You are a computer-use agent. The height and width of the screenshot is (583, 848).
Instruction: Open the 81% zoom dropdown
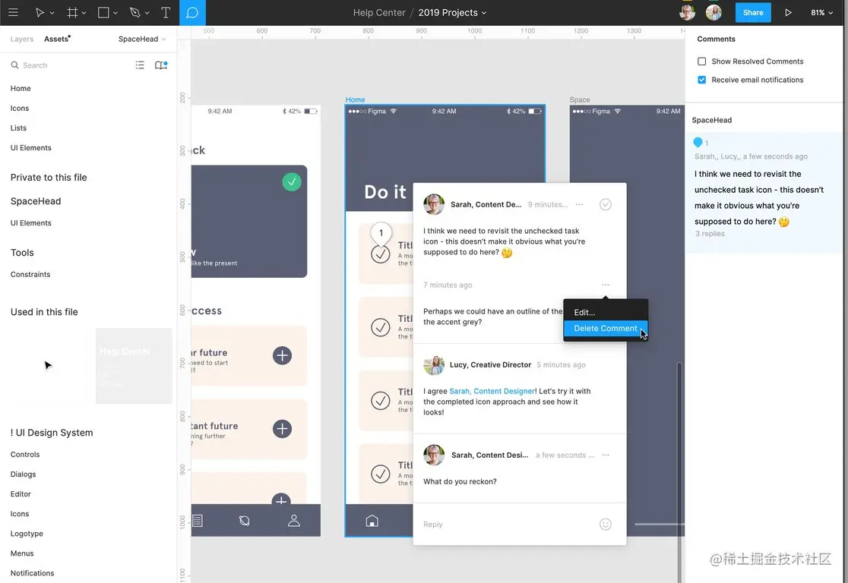tap(821, 12)
